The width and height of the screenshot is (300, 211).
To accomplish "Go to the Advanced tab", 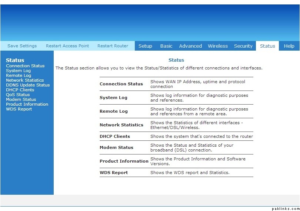I will tap(190, 46).
